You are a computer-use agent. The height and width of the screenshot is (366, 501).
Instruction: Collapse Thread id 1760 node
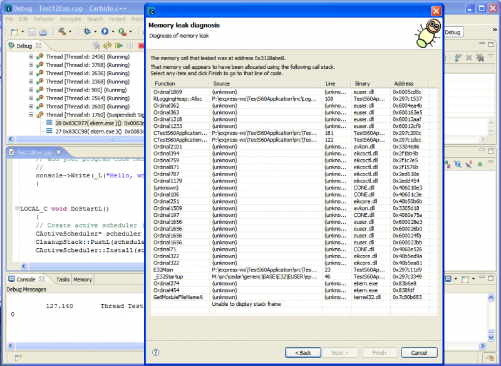pyautogui.click(x=31, y=115)
